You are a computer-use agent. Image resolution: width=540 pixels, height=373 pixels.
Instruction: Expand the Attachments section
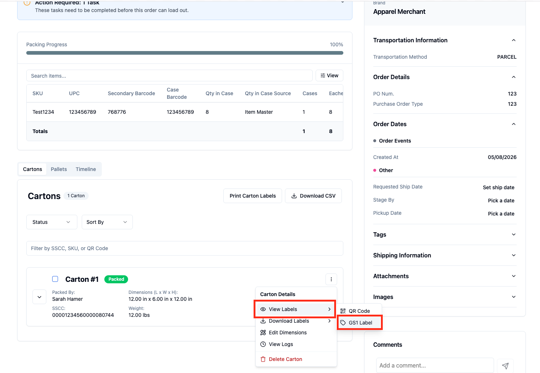514,276
